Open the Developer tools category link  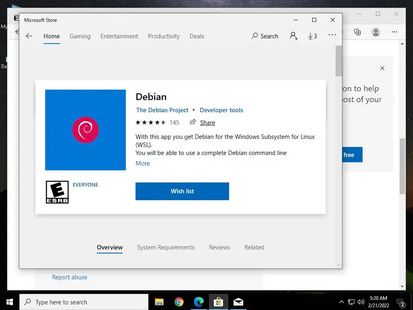(221, 110)
